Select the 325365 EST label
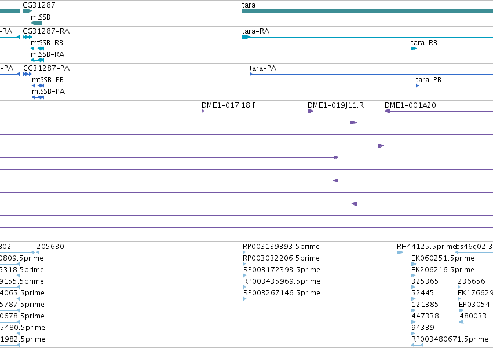 pos(425,281)
